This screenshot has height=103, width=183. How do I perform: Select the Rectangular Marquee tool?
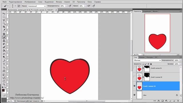click(4, 17)
